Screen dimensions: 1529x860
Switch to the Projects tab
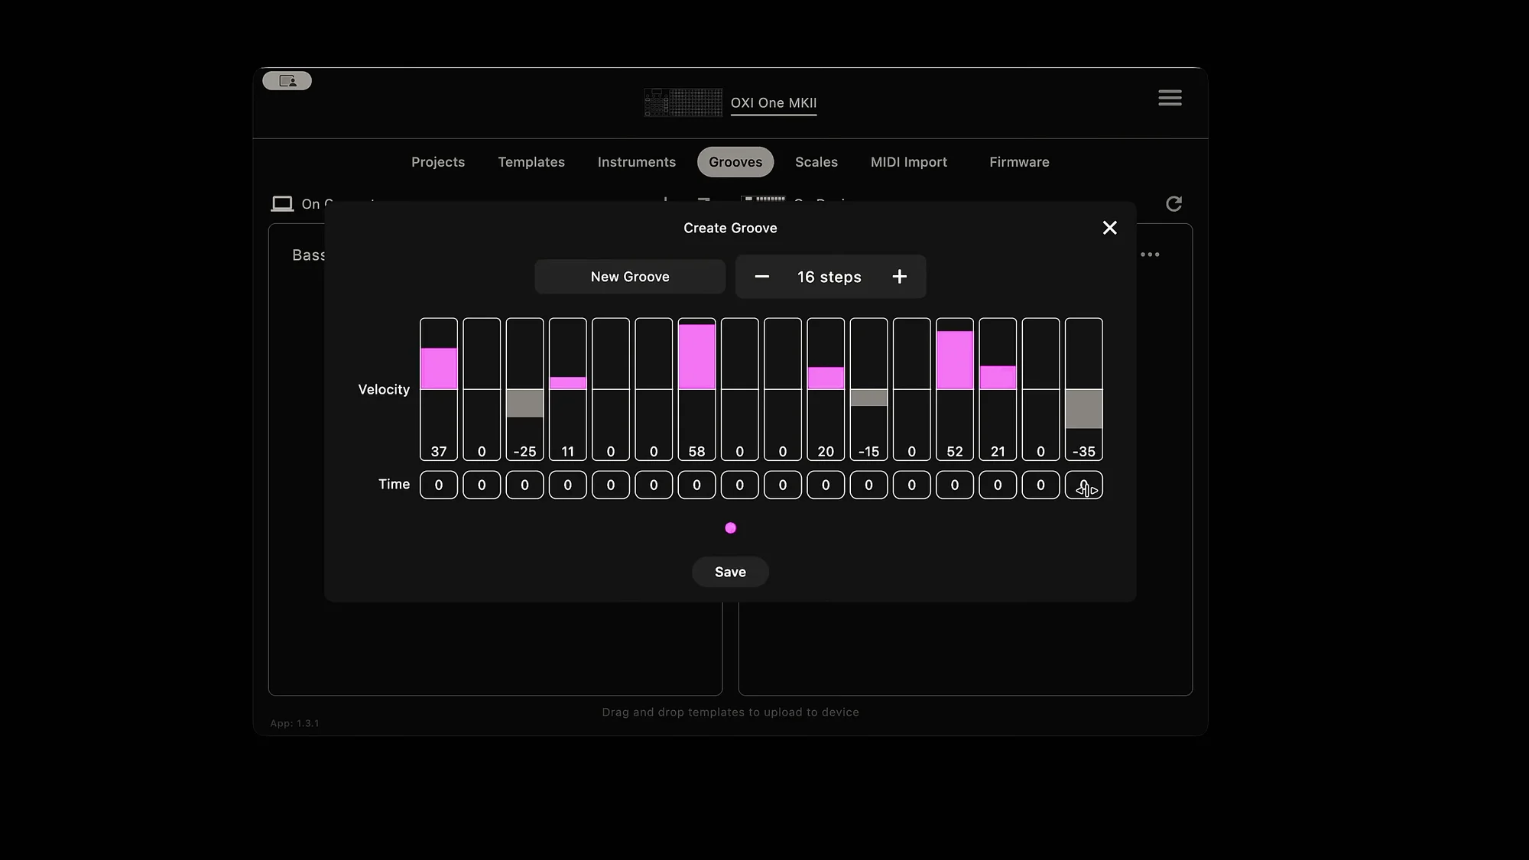[x=438, y=162]
